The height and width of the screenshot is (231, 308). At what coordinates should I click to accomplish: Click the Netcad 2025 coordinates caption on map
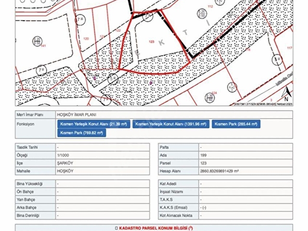click(263, 104)
